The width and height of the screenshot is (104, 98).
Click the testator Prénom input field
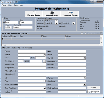point(32,51)
